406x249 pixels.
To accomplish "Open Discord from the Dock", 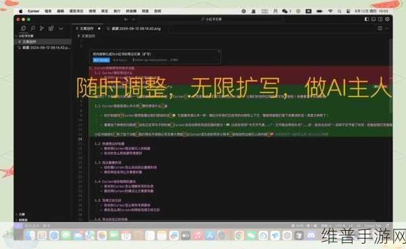I will tap(311, 236).
